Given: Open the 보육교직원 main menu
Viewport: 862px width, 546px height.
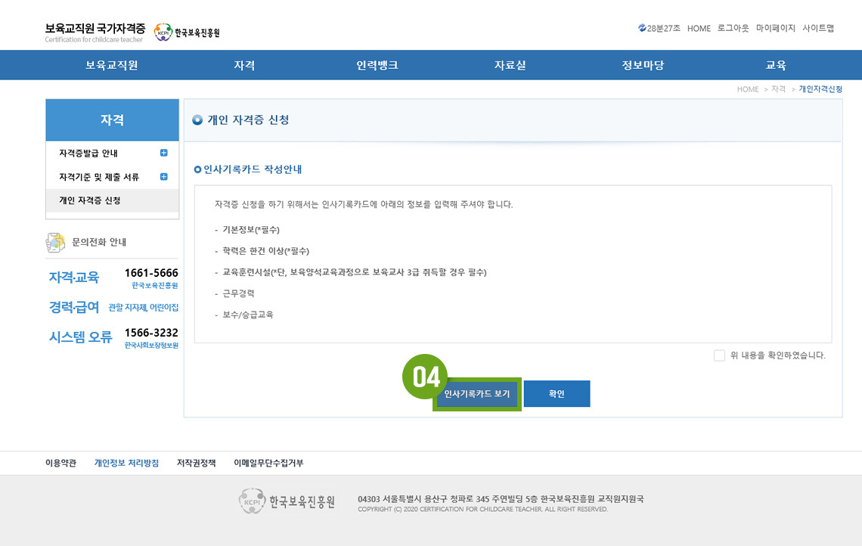Looking at the screenshot, I should tap(111, 65).
